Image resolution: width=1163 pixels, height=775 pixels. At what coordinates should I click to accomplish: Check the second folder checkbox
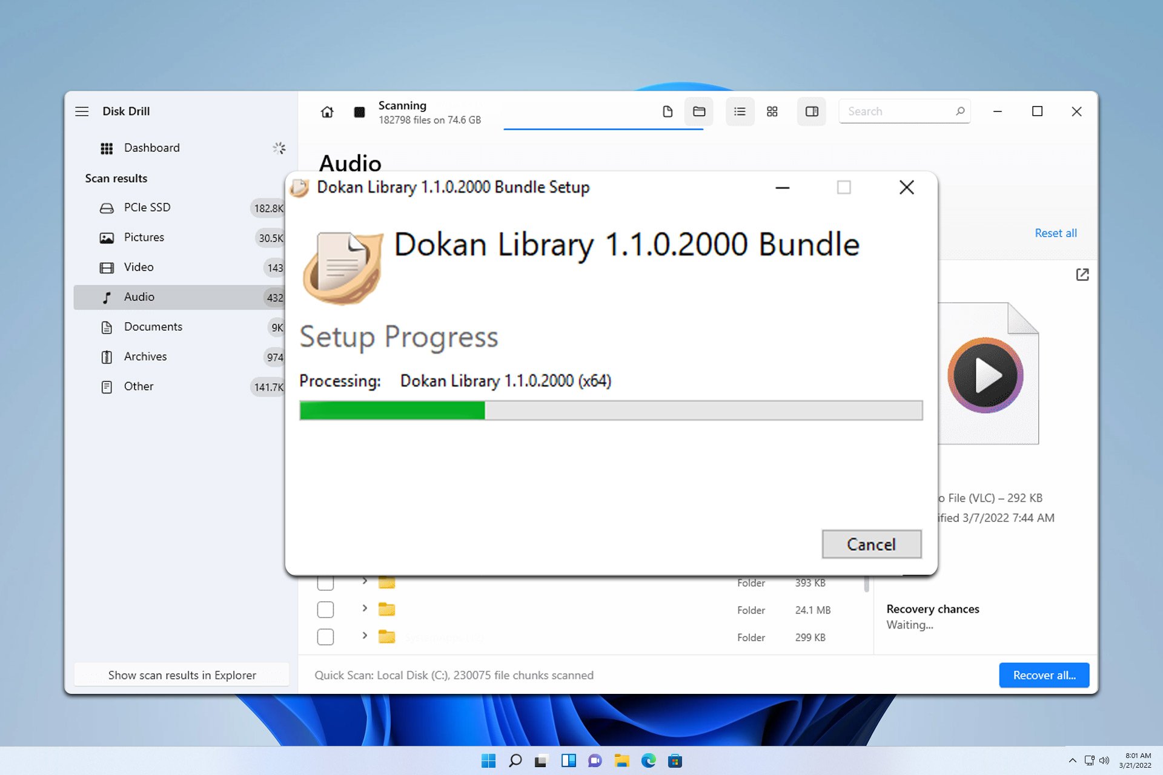[x=325, y=610]
